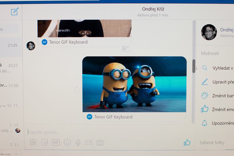Open the emoji picker in composer
The height and width of the screenshot is (156, 234).
tap(67, 142)
